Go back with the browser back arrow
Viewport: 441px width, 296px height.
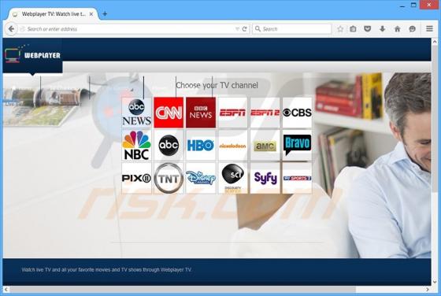pos(11,28)
